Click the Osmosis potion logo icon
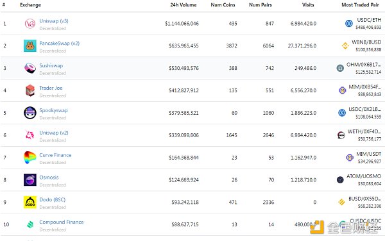 [30, 179]
